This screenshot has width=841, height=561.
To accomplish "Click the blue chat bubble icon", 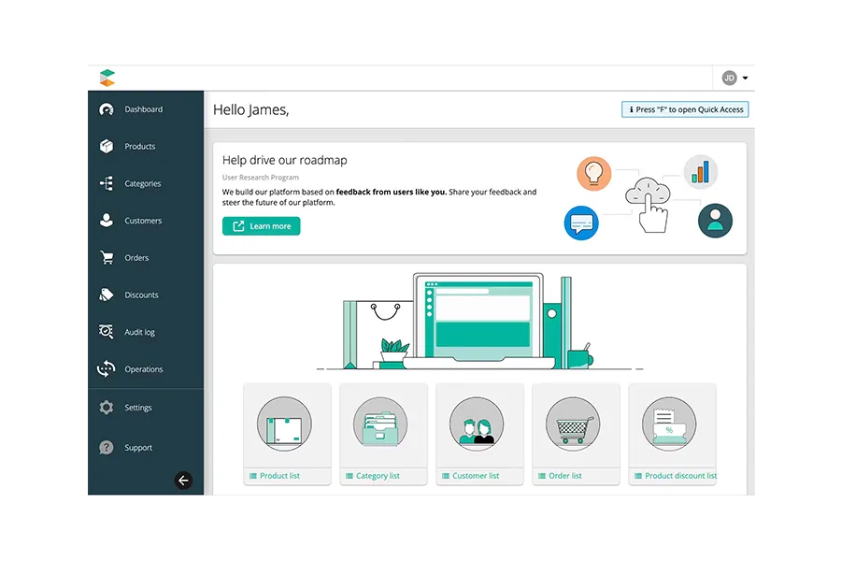I will [581, 223].
